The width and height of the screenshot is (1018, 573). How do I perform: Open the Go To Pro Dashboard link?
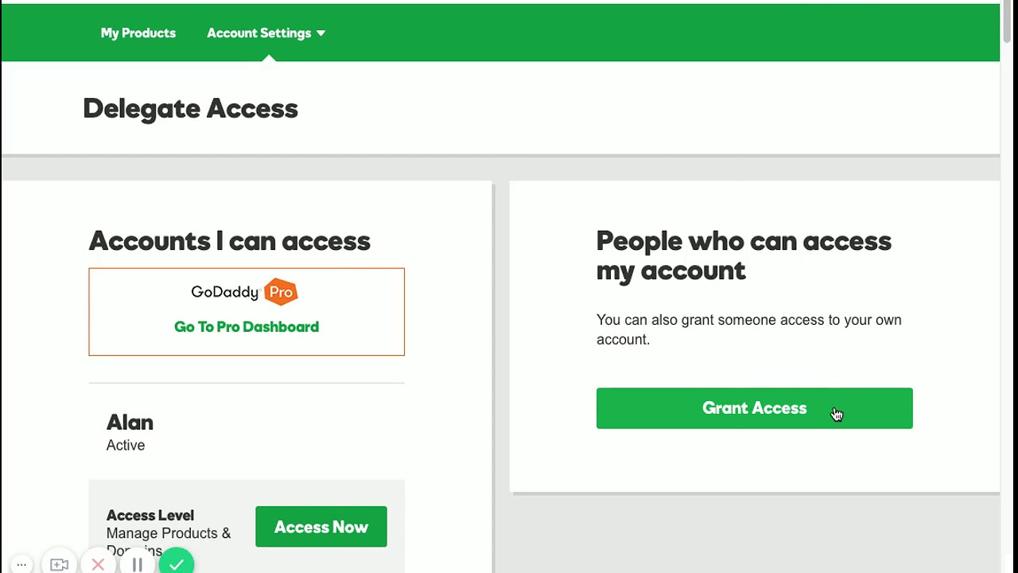tap(247, 327)
